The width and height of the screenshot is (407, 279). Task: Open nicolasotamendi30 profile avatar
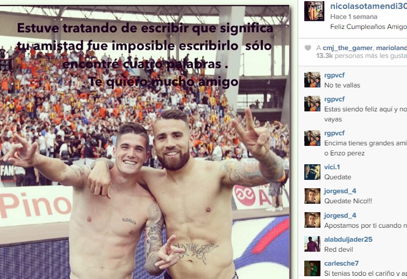point(314,11)
